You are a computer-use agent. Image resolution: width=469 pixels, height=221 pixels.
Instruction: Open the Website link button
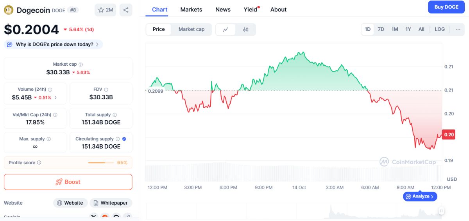point(70,203)
